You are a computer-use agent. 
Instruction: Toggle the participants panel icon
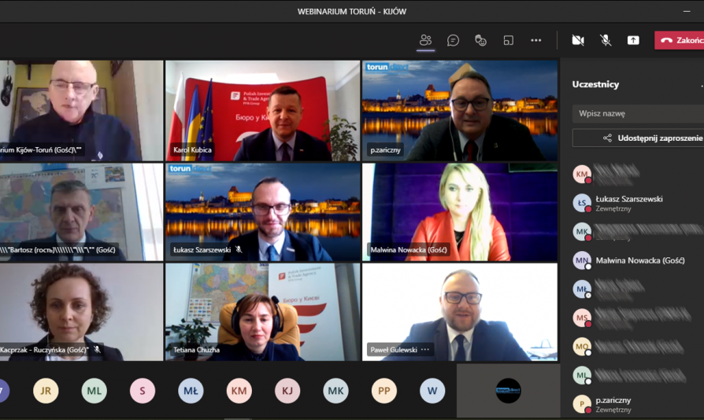coord(425,40)
